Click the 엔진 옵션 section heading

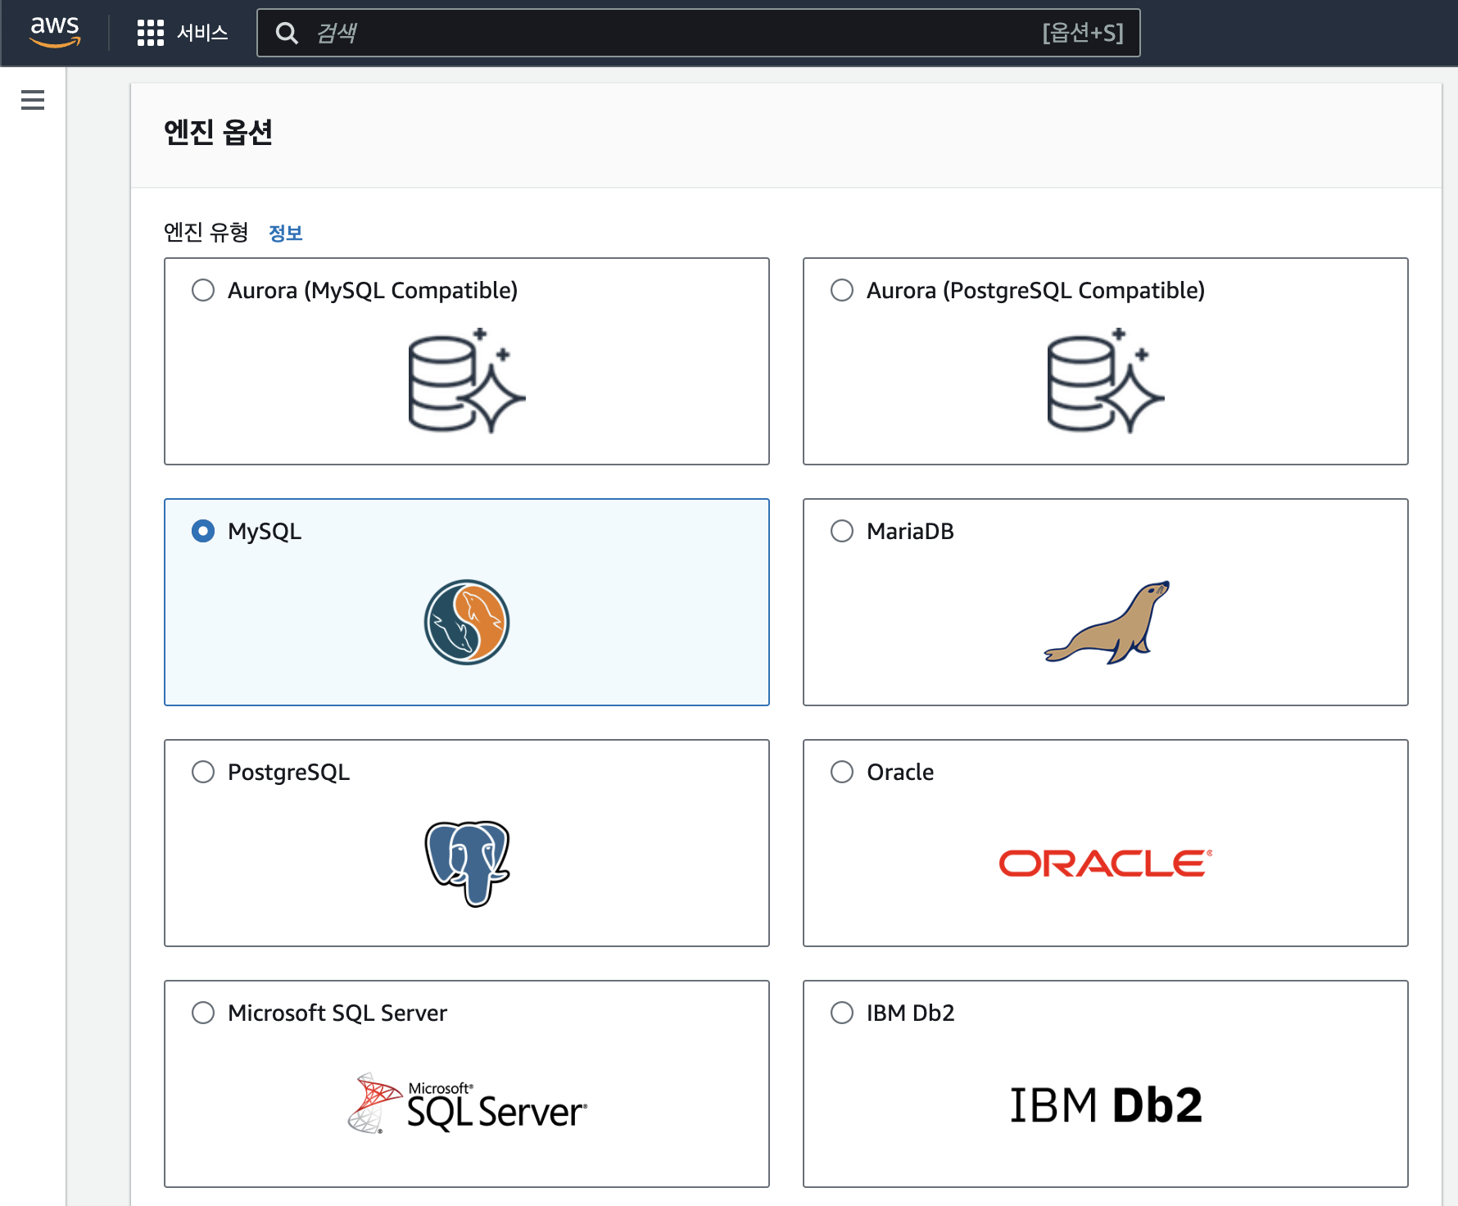pyautogui.click(x=218, y=132)
